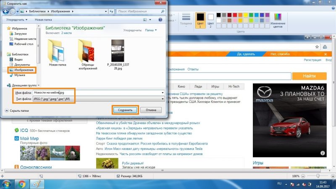
Task: Click the Сохранить button
Action: (x=125, y=110)
